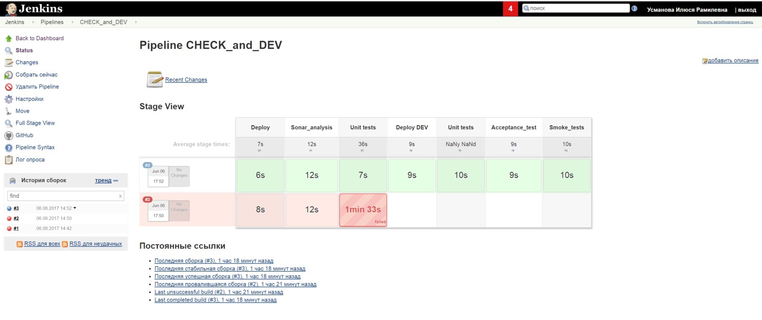Click the Move icon in the sidebar
The image size is (762, 320).
(x=8, y=111)
